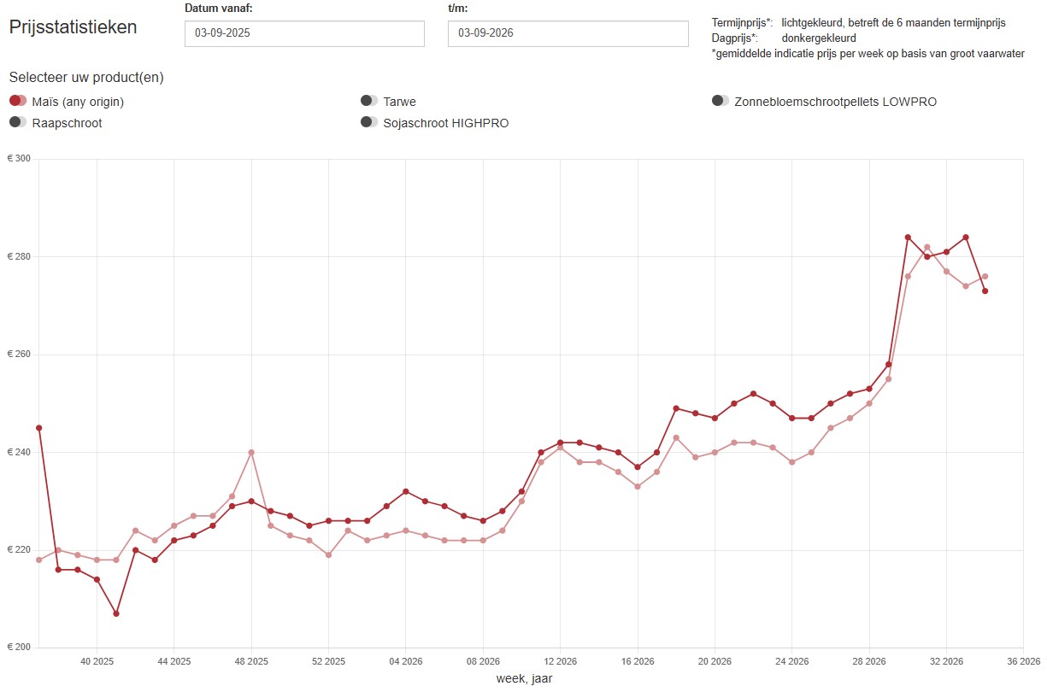Click the lowest dark data point near €207
1053x686 pixels.
click(116, 613)
